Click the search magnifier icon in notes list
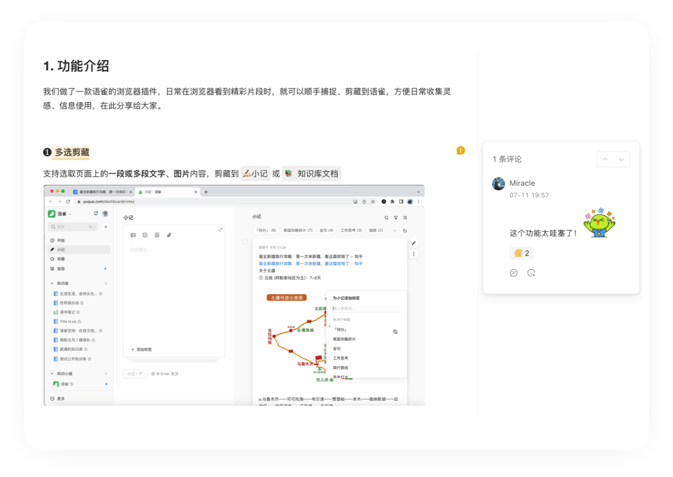The image size is (673, 477). coord(386,218)
